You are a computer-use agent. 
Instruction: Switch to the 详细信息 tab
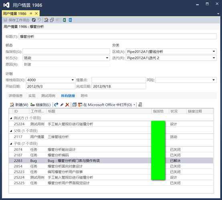click(x=16, y=96)
